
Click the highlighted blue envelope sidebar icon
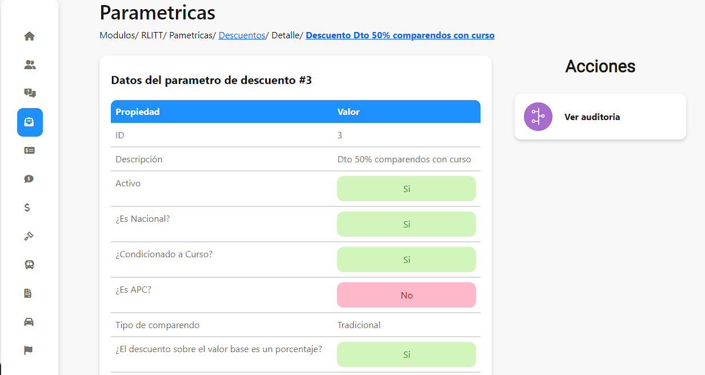(30, 122)
